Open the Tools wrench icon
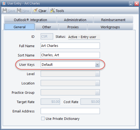The image size is (140, 130). coord(53,10)
